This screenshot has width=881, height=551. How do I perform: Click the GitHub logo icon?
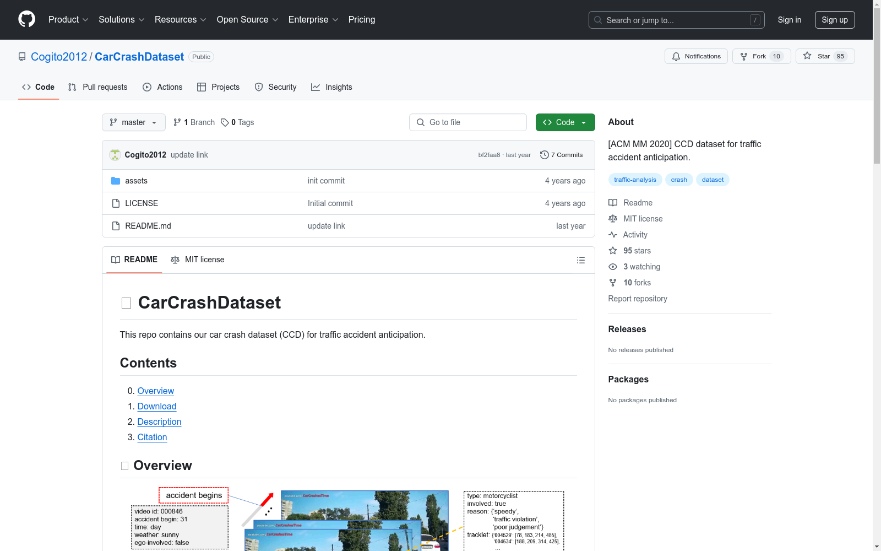tap(26, 19)
